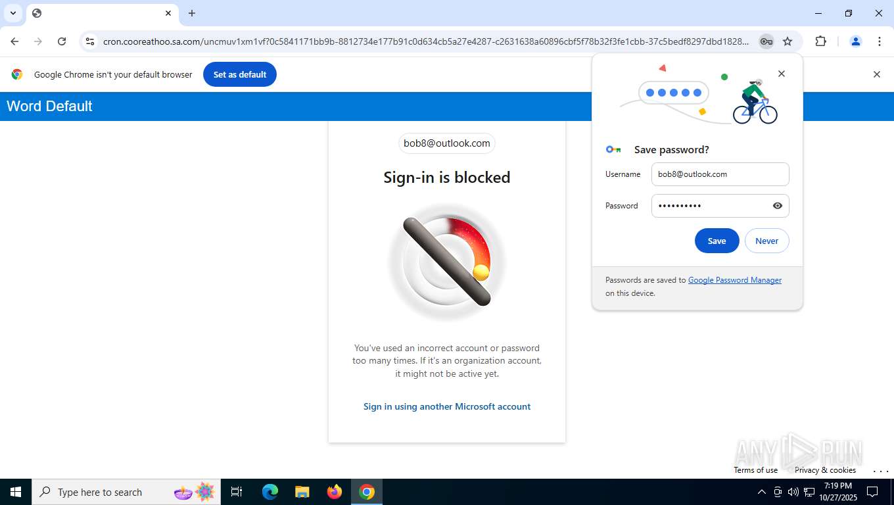Open Chrome's three-dot menu
The image size is (894, 505).
coord(880,41)
